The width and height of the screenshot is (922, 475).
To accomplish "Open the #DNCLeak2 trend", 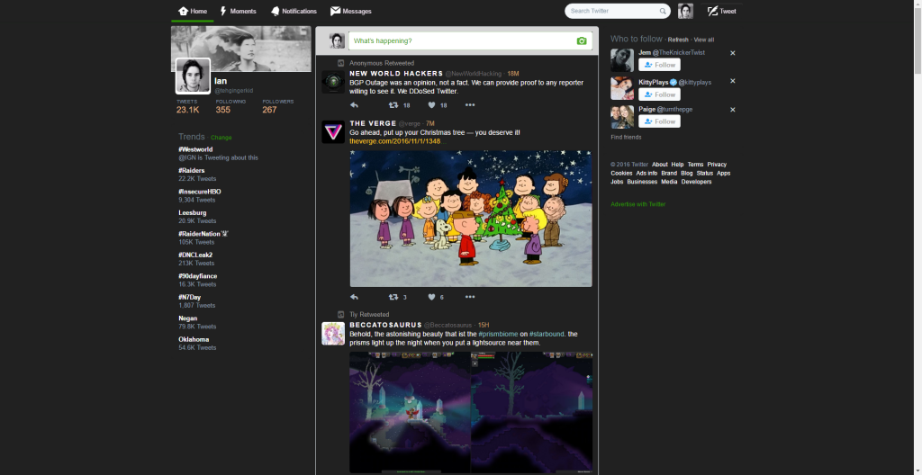I will tap(195, 255).
